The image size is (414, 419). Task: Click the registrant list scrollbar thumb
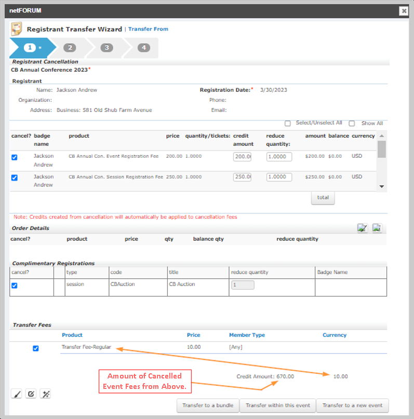coord(382,149)
